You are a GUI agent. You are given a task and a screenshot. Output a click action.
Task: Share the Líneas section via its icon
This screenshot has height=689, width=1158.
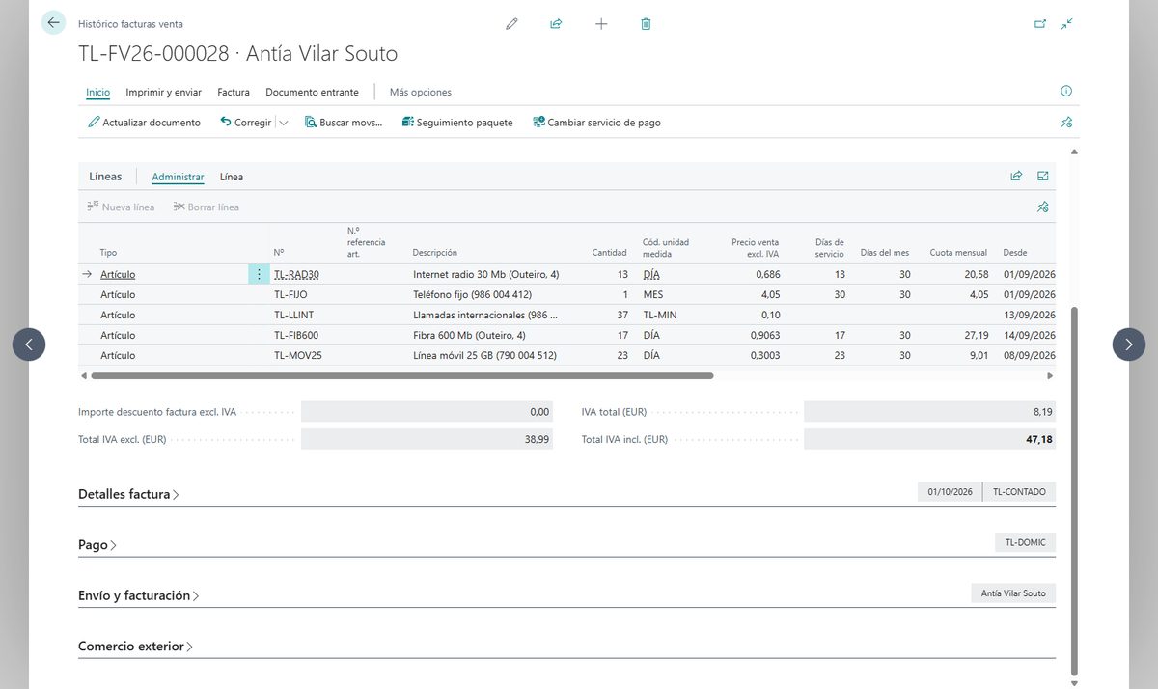[1016, 177]
